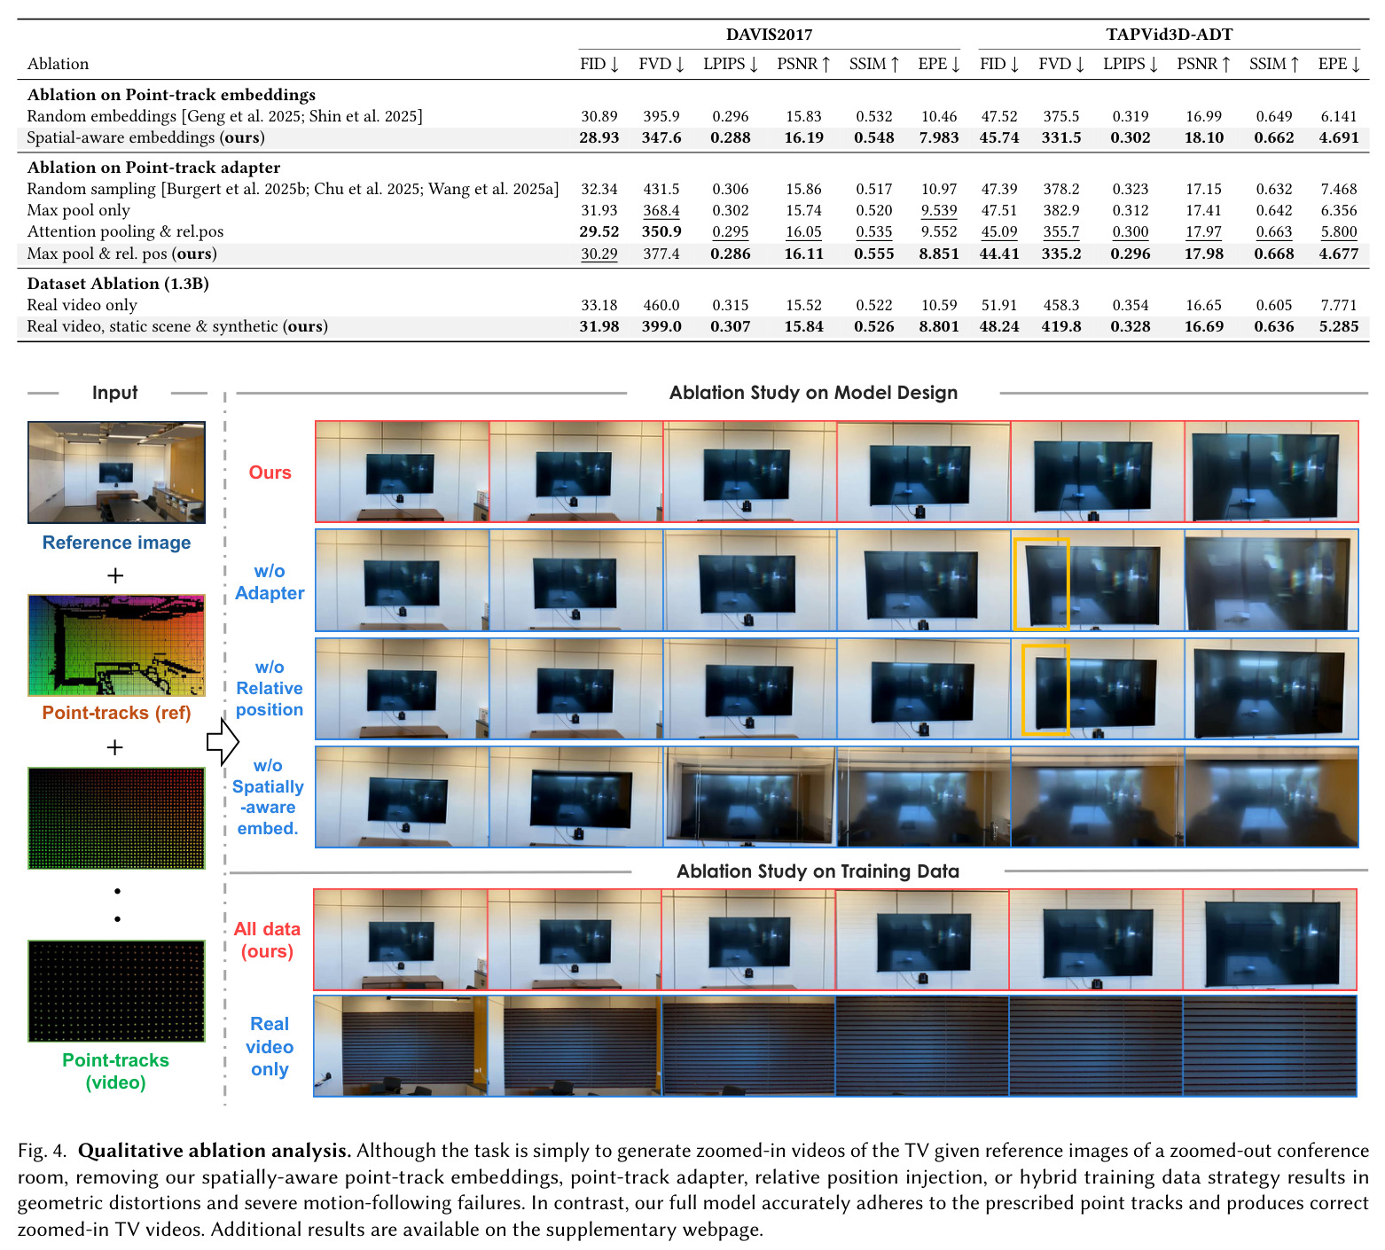Click the red 'Ours' row label

click(270, 473)
